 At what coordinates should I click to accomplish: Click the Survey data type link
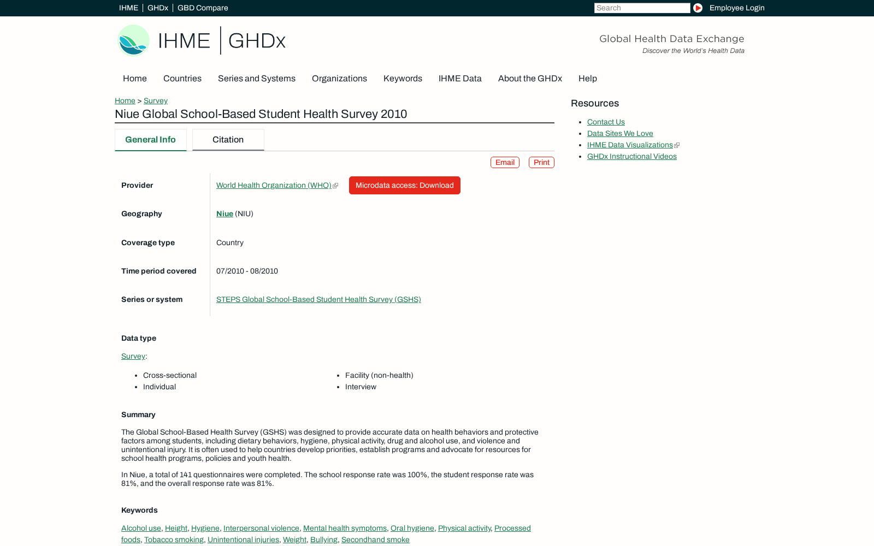click(133, 357)
